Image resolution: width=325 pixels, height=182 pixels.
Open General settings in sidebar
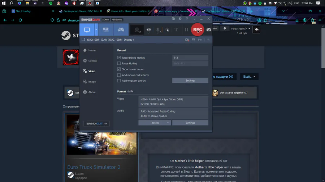90,61
